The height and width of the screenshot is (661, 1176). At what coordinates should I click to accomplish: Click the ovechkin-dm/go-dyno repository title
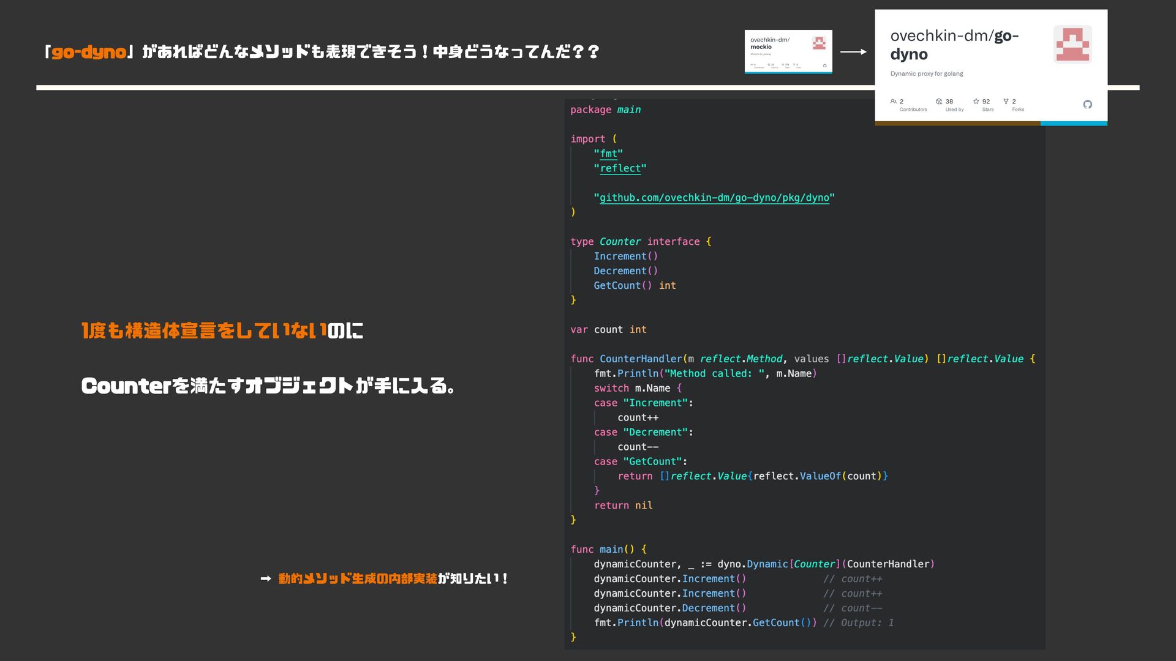tap(954, 45)
